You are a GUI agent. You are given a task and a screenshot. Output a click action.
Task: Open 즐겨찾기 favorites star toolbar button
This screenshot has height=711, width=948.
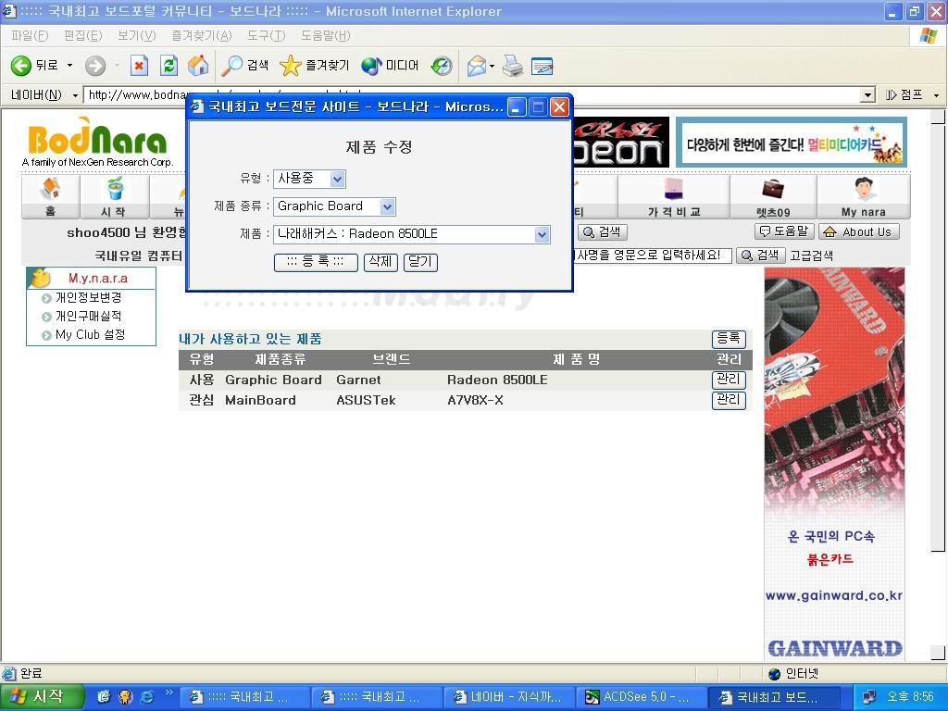coord(315,66)
